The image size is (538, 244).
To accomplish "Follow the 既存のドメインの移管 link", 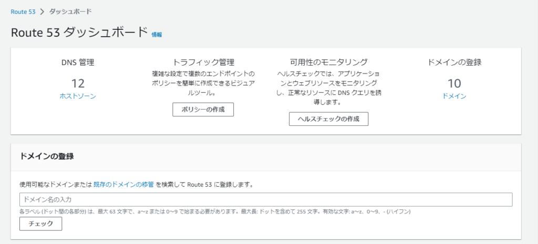I will click(123, 184).
